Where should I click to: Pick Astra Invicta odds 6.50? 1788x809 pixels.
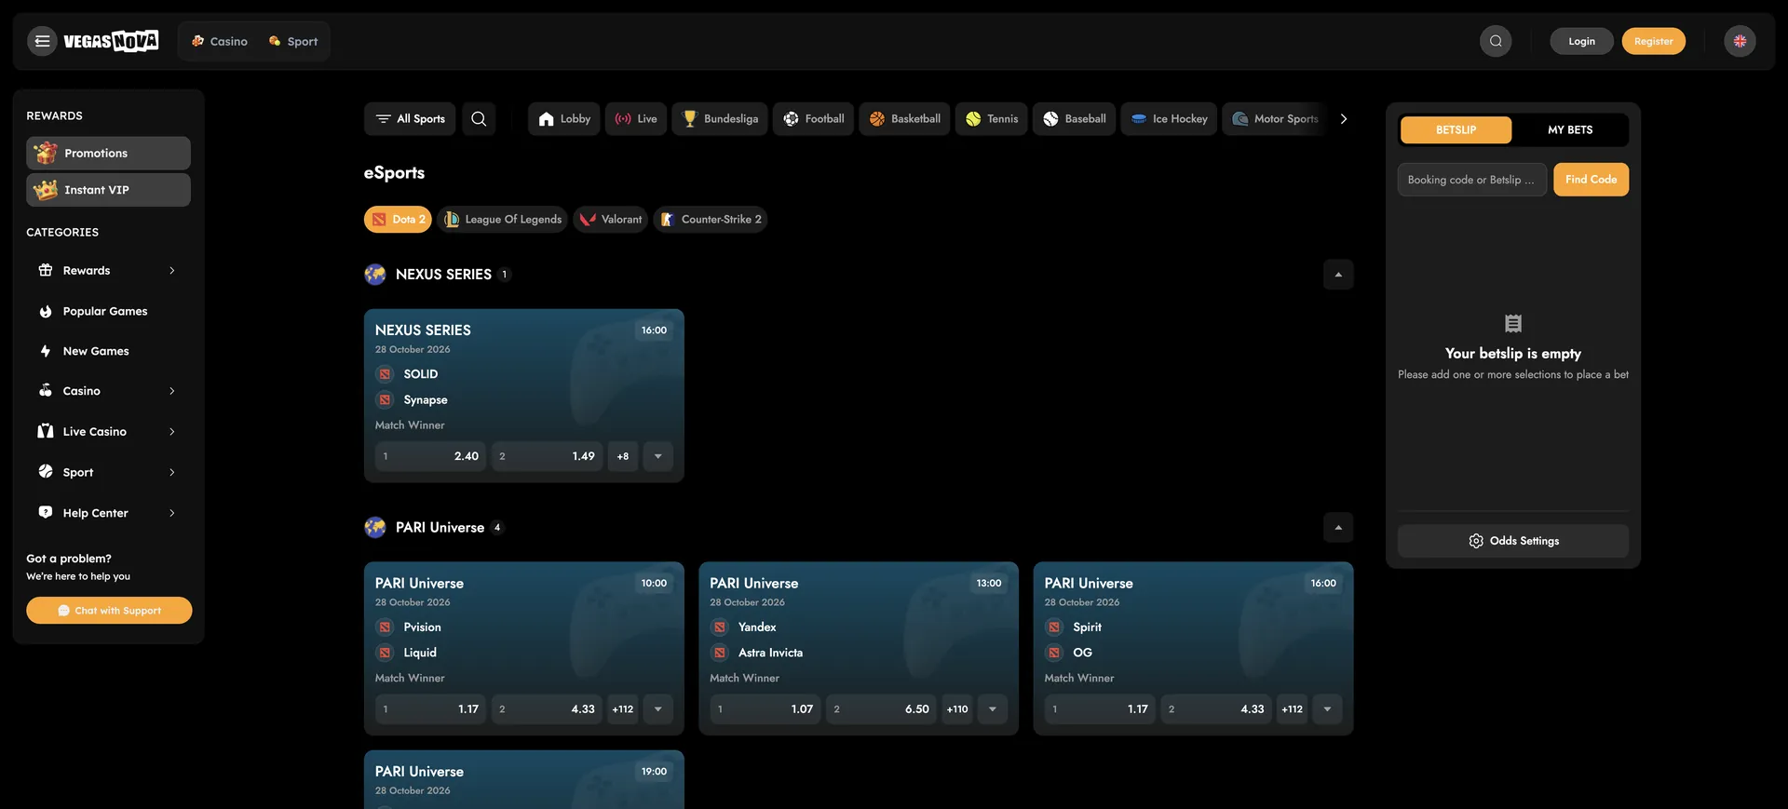pyautogui.click(x=881, y=709)
